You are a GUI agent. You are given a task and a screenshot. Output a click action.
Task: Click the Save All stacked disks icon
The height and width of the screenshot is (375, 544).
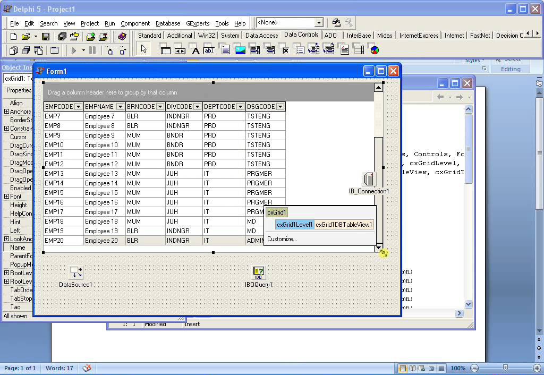coord(62,37)
